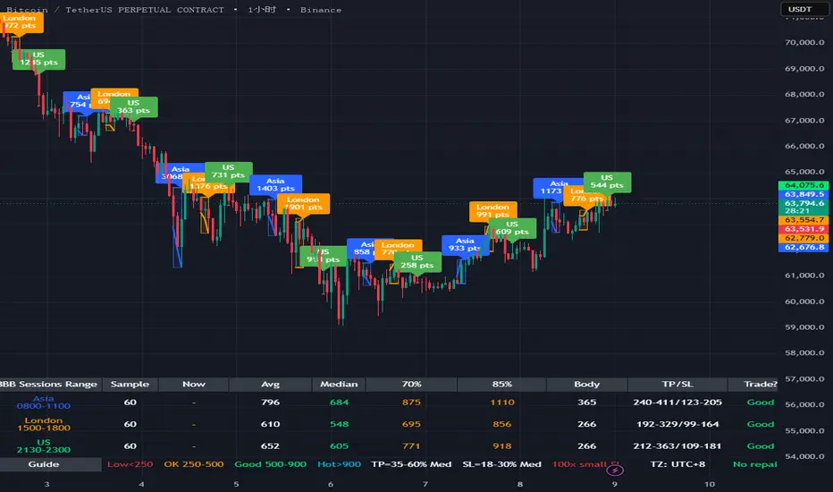
Task: Click the 58,000.0 price axis label
Action: 804,352
